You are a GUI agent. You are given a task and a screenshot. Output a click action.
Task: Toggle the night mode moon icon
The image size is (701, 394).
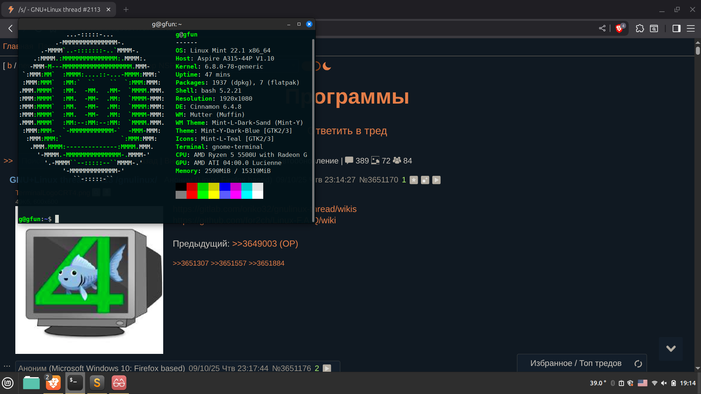click(327, 66)
